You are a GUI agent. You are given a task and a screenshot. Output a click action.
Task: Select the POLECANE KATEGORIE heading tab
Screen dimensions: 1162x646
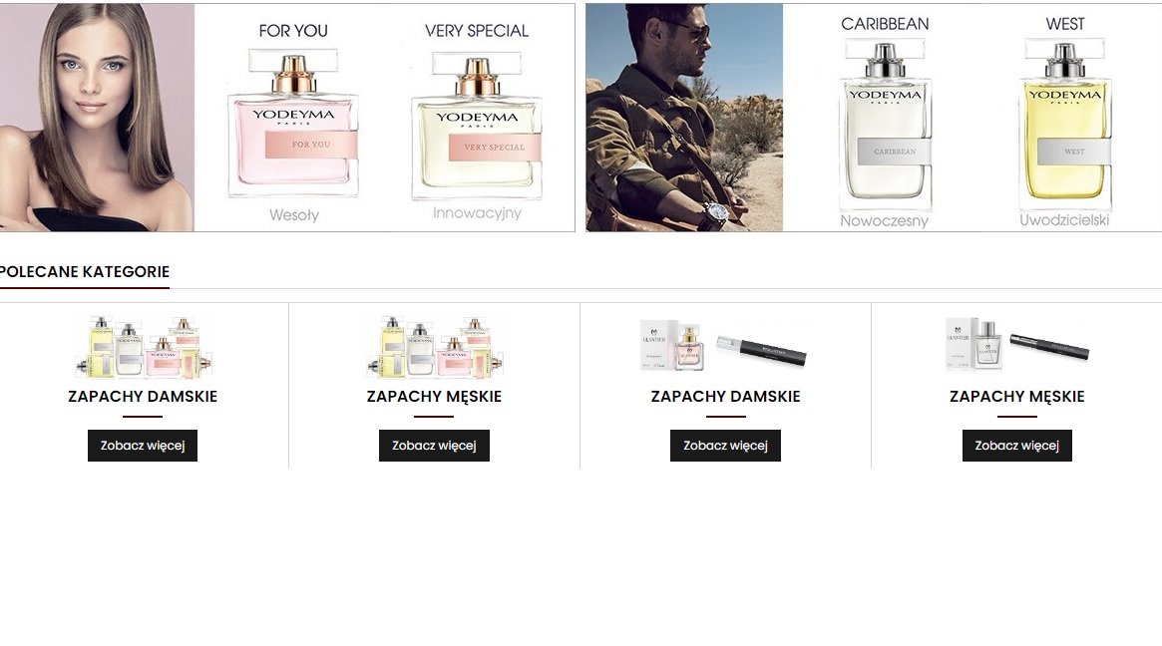coord(85,272)
